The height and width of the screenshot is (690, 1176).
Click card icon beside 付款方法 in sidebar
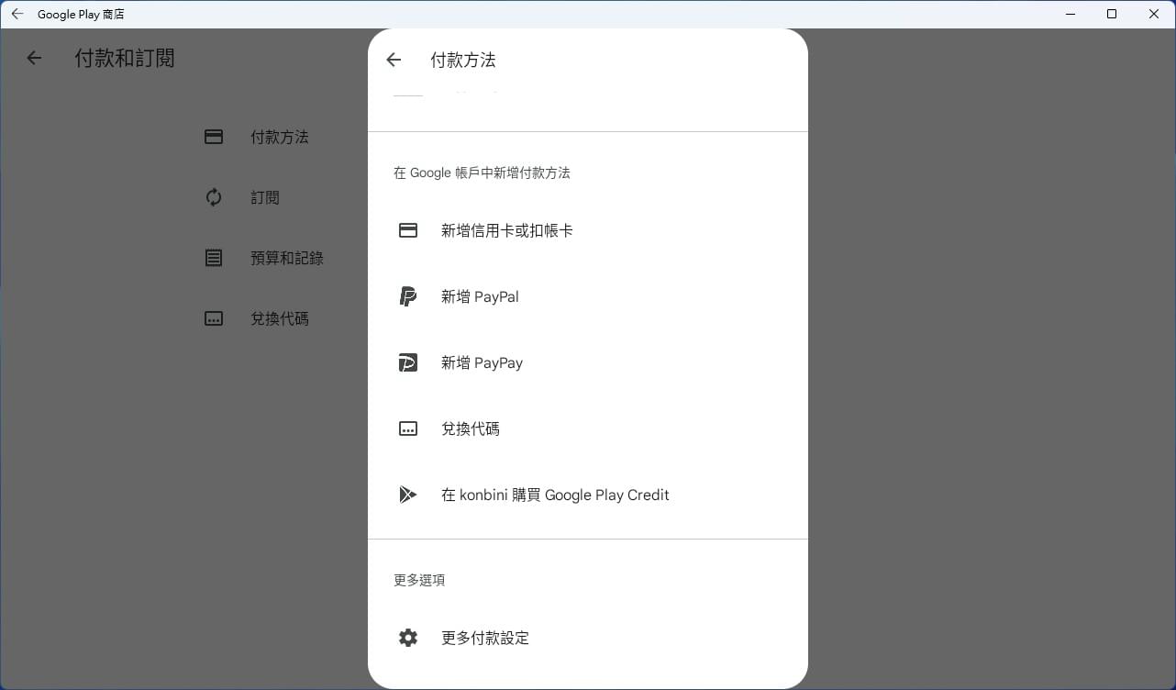coord(214,137)
